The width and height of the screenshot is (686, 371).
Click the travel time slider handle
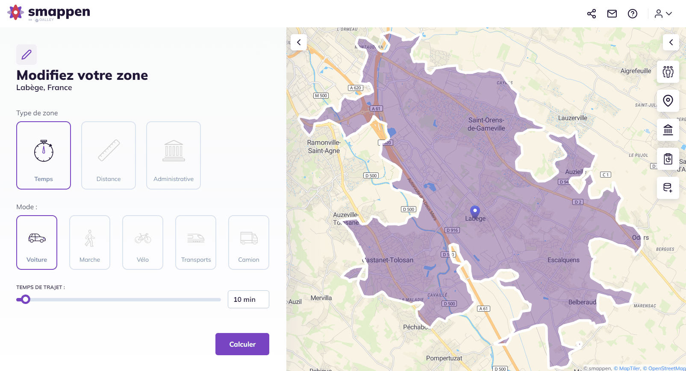[26, 299]
